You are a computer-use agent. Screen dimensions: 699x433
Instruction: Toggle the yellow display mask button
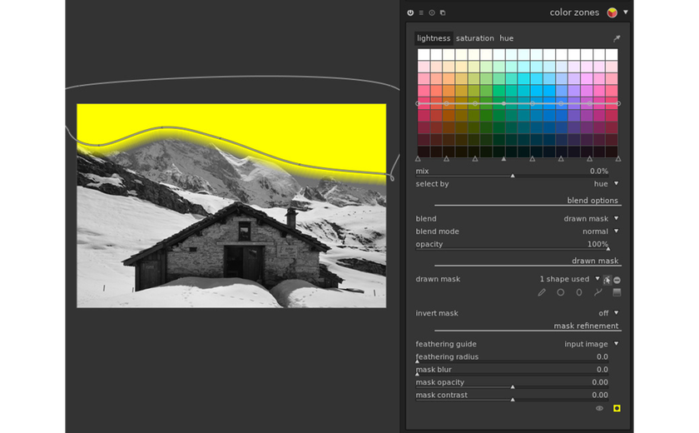(x=617, y=408)
